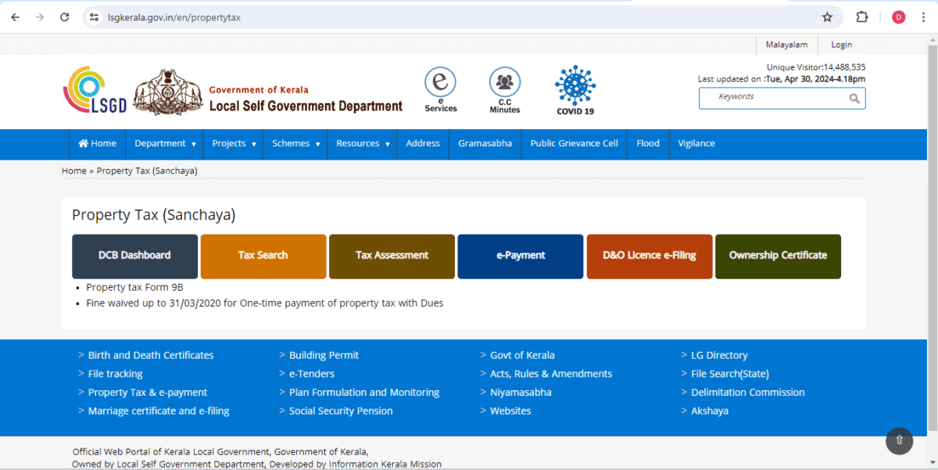The image size is (938, 470).
Task: Click the e-Payment button
Action: 520,256
